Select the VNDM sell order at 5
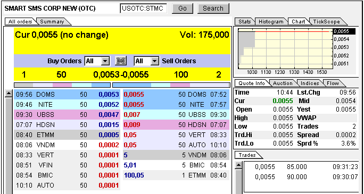Screen dimensions: 364x194 pyautogui.click(x=176, y=155)
